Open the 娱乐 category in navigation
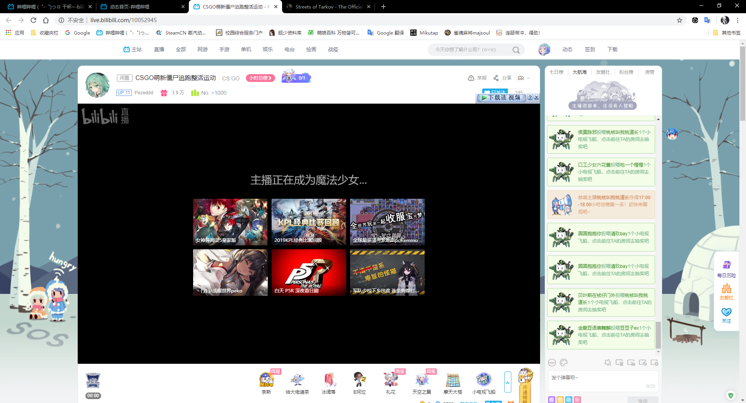Image resolution: width=746 pixels, height=403 pixels. 268,49
